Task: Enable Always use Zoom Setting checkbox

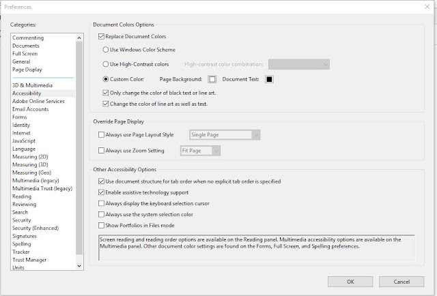Action: point(102,151)
